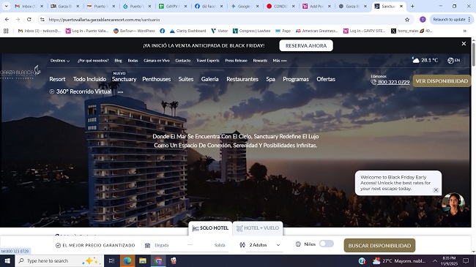476x267 pixels.
Task: Select the HOTEL + VUELO tab
Action: pos(258,228)
